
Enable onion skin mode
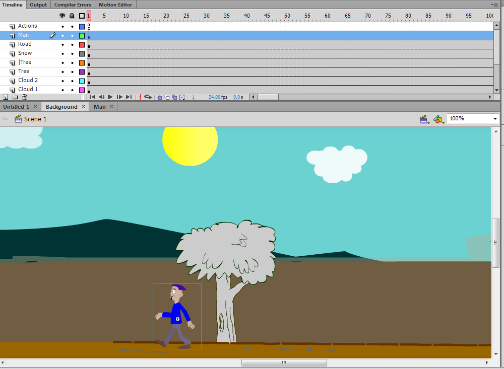coord(159,97)
